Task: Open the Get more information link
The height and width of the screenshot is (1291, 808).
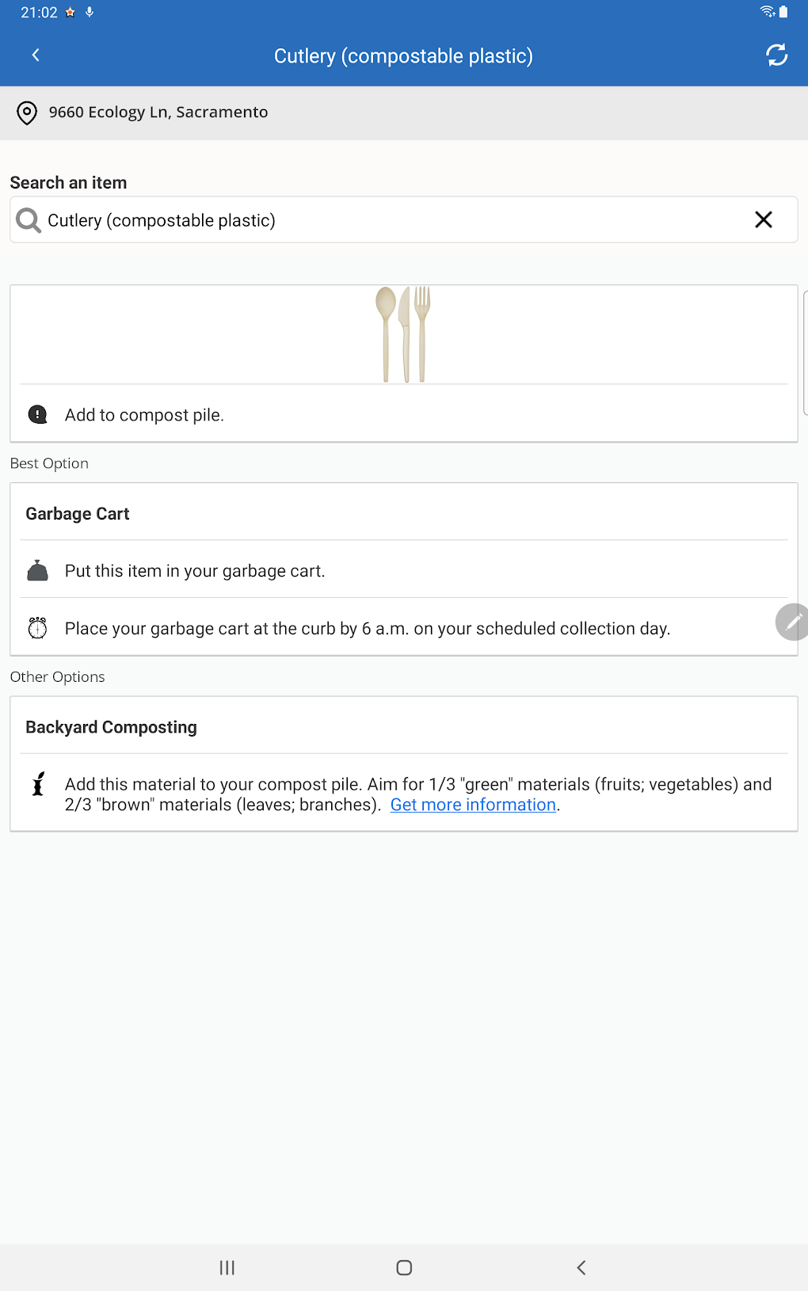Action: point(472,804)
